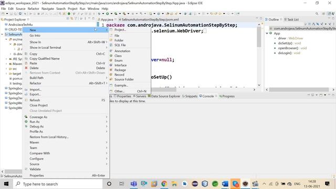The width and height of the screenshot is (336, 189).
Task: Switch to the App.java editor tab
Action: pyautogui.click(x=107, y=19)
